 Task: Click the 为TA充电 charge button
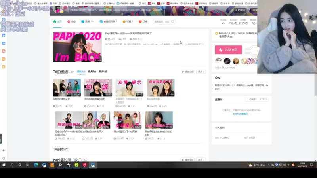tap(228, 50)
